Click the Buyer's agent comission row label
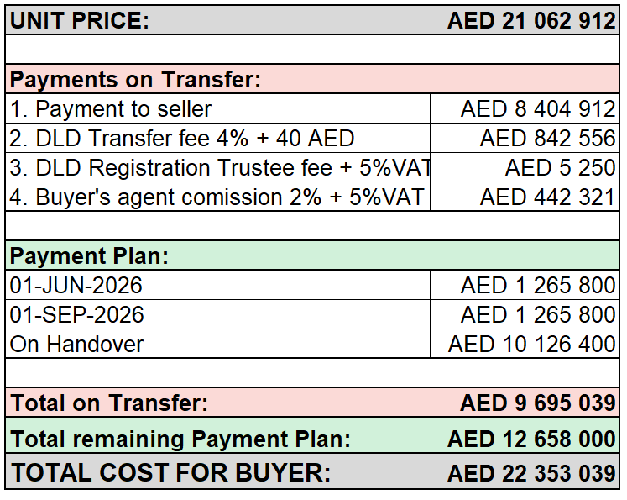Viewport: 627px width, 500px height. [218, 197]
